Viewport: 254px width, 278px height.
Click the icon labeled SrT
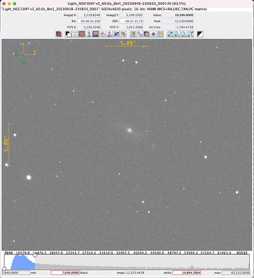tap(109, 34)
